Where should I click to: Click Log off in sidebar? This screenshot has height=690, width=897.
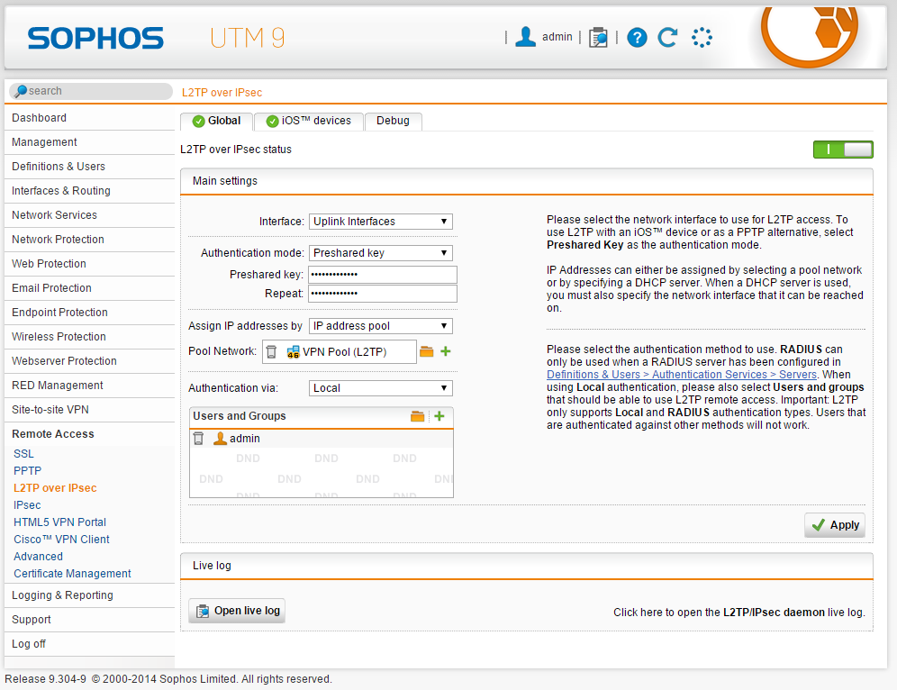pyautogui.click(x=89, y=644)
